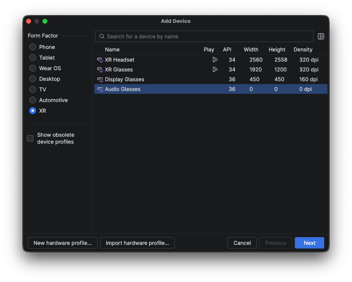
Task: Click the Form Factor section heading
Action: 43,36
